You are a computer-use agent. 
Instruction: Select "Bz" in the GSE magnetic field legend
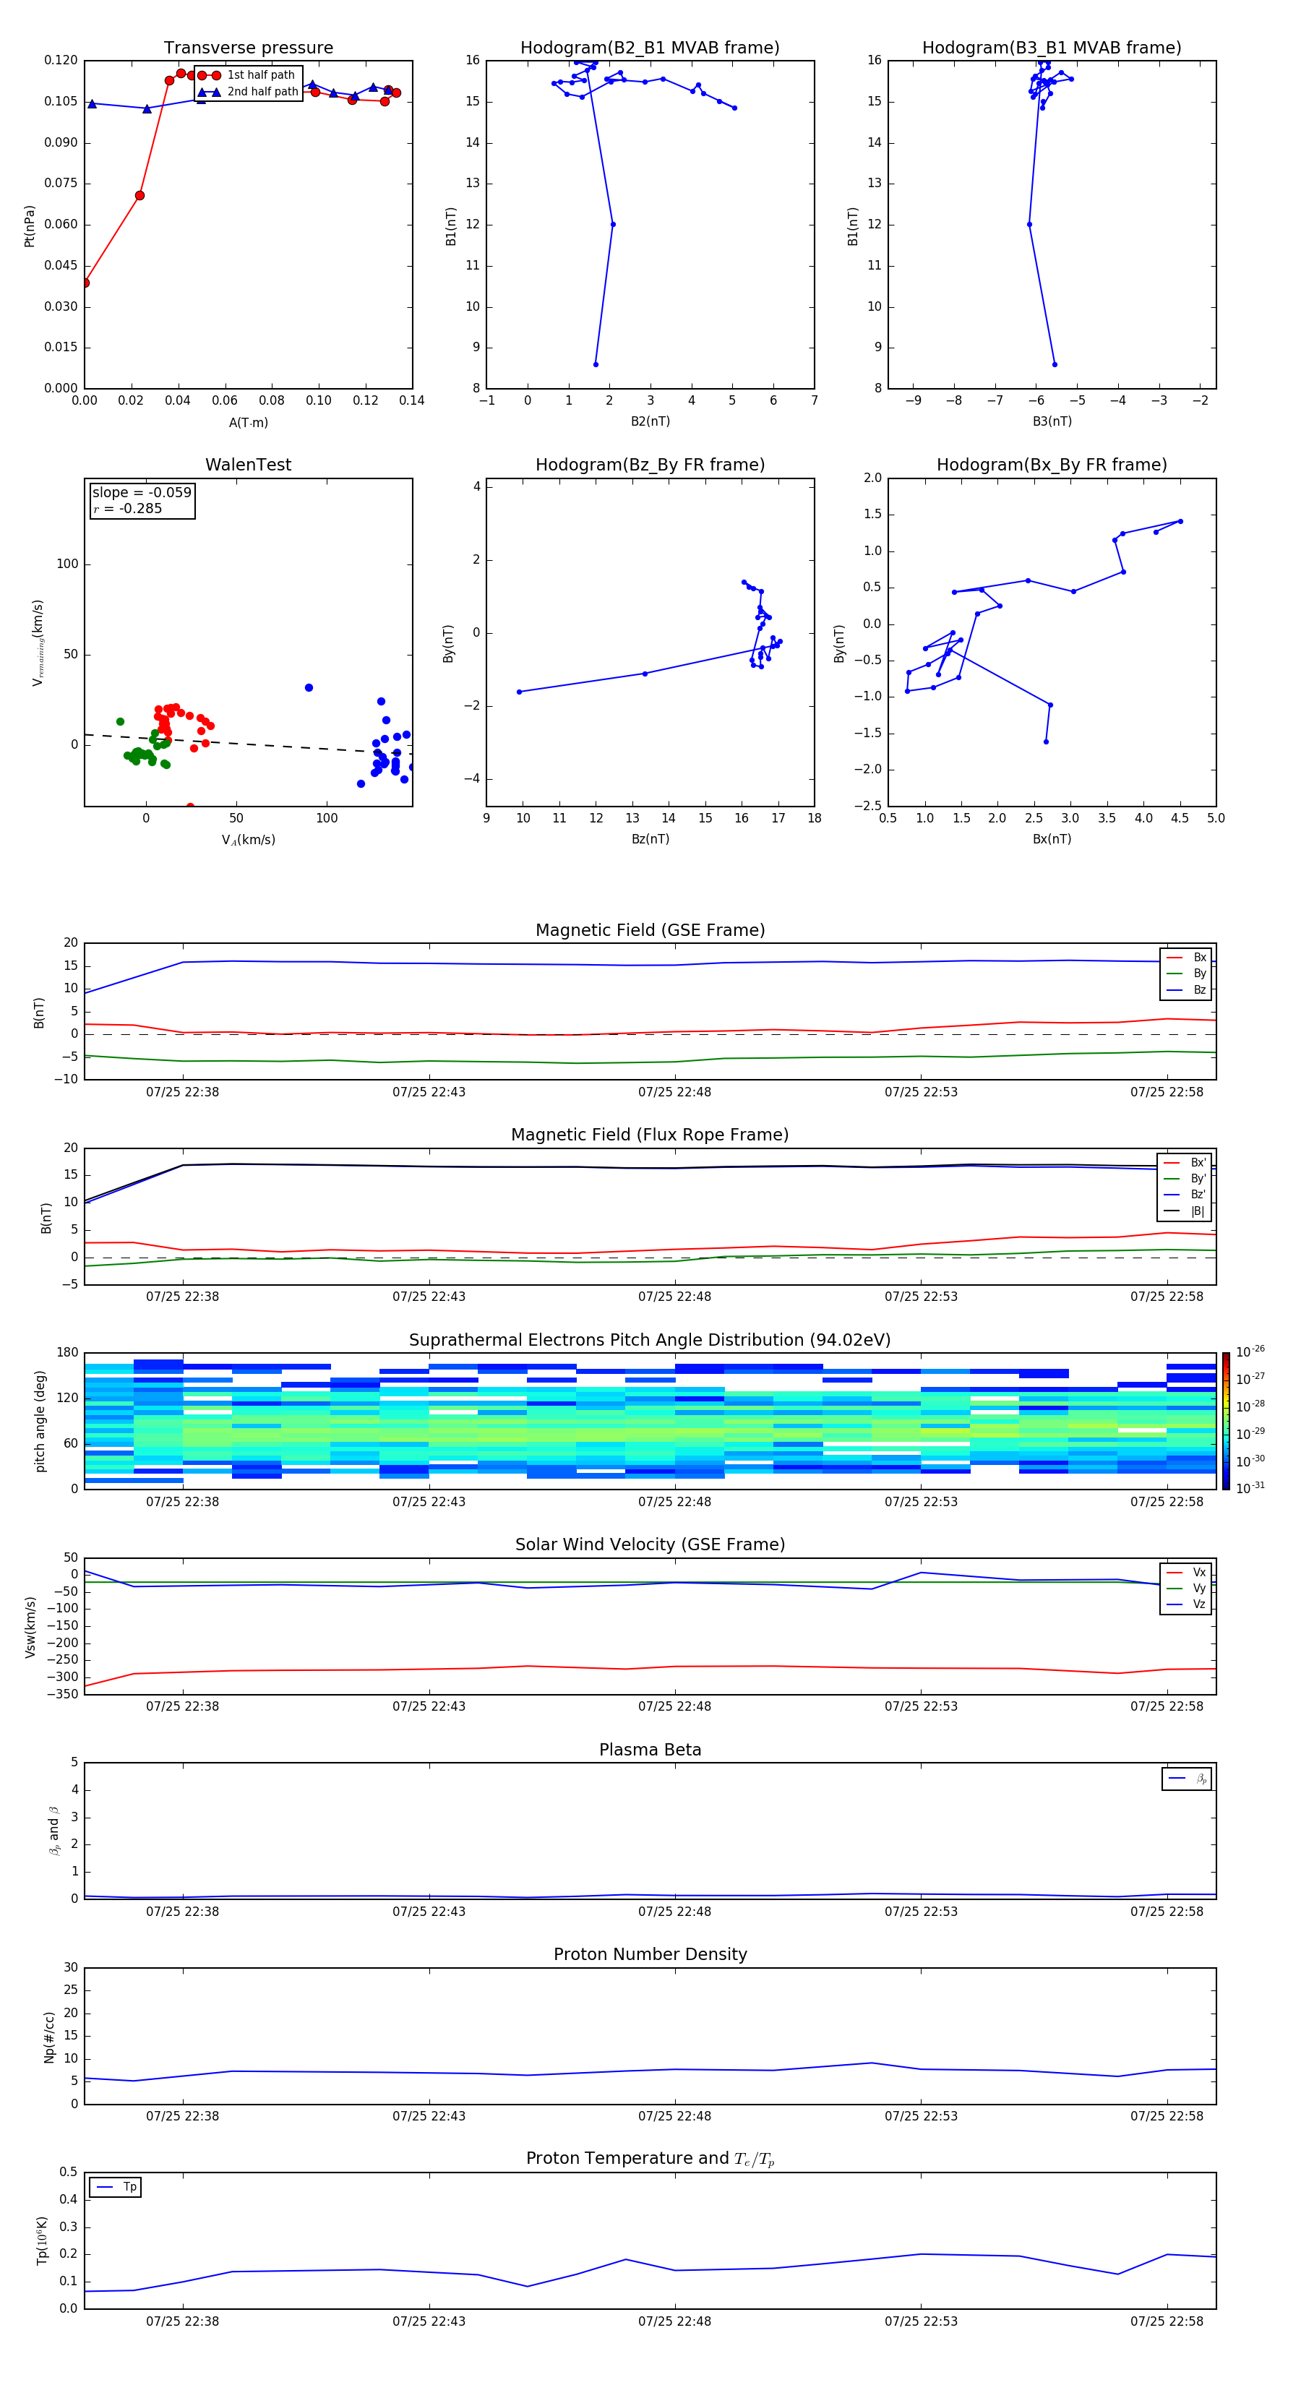pyautogui.click(x=1186, y=989)
